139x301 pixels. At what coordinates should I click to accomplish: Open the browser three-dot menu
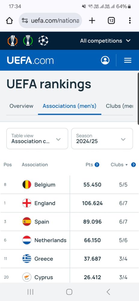[130, 20]
